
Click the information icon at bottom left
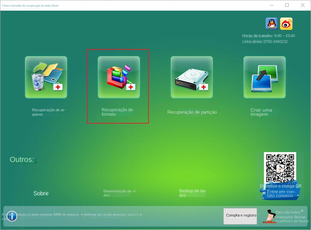tap(12, 216)
